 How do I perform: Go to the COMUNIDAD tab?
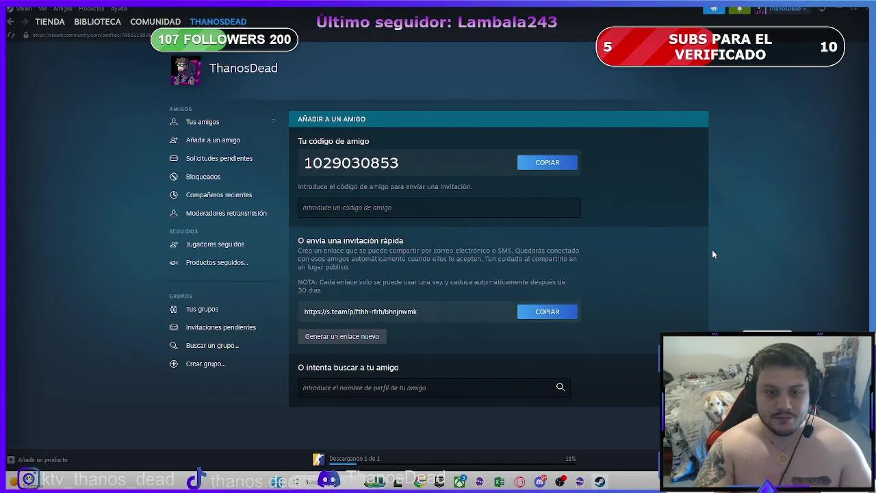point(155,22)
